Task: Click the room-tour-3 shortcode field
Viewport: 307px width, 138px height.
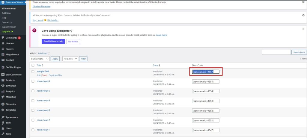Action: pos(205,110)
